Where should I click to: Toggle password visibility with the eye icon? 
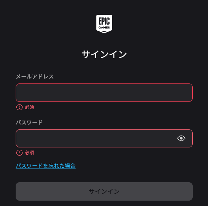point(181,138)
